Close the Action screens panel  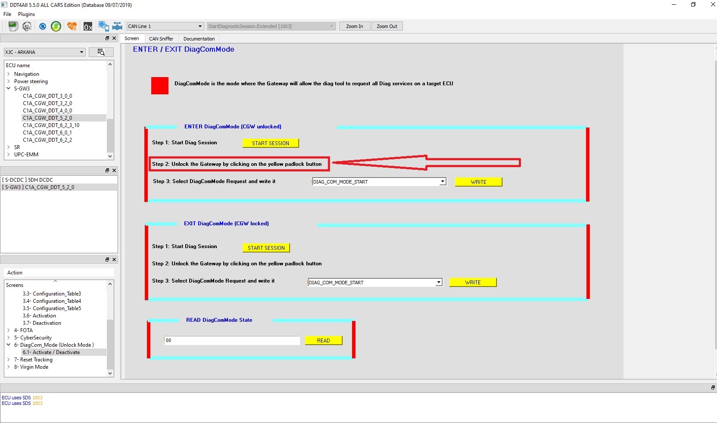click(114, 260)
